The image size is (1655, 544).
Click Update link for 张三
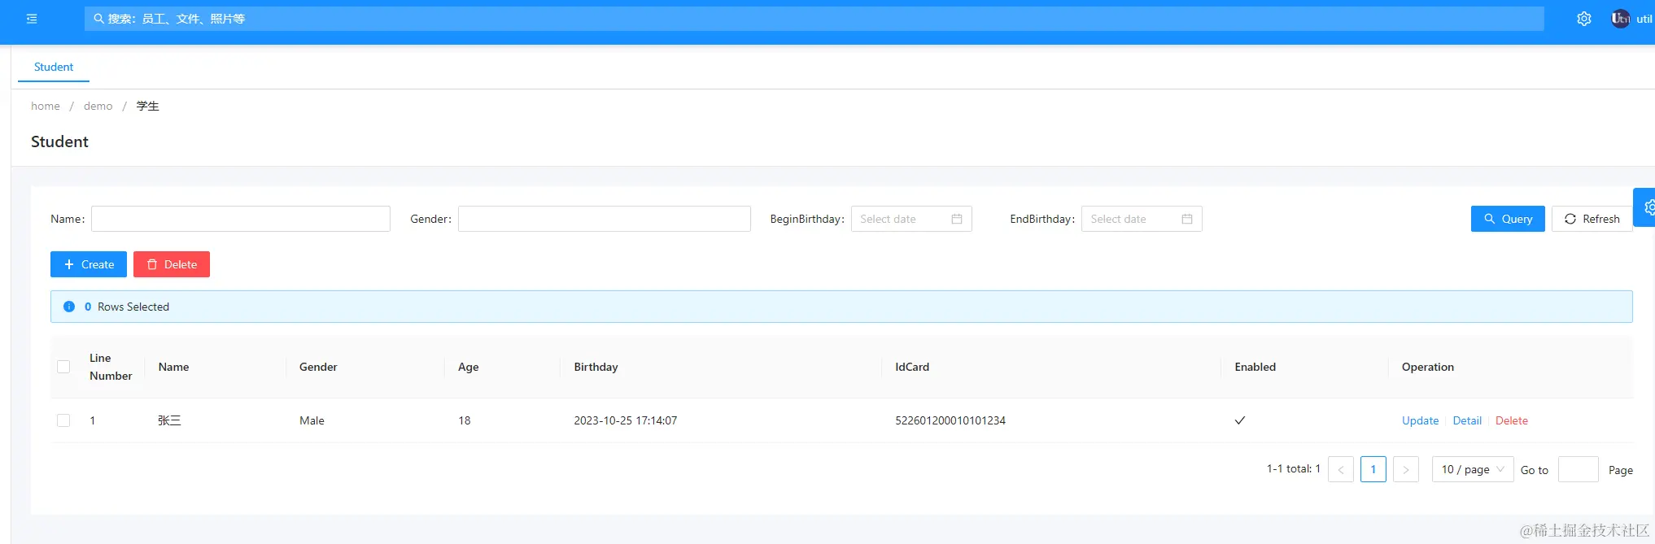tap(1420, 420)
